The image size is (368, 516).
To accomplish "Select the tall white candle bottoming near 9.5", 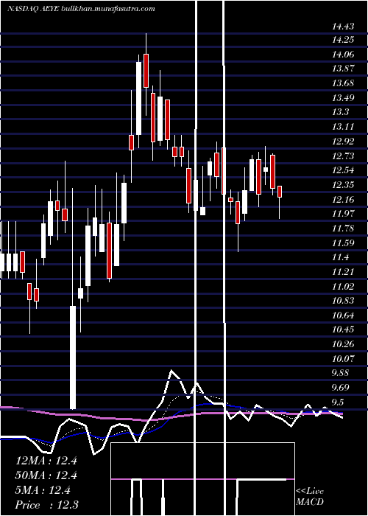I will (73, 358).
